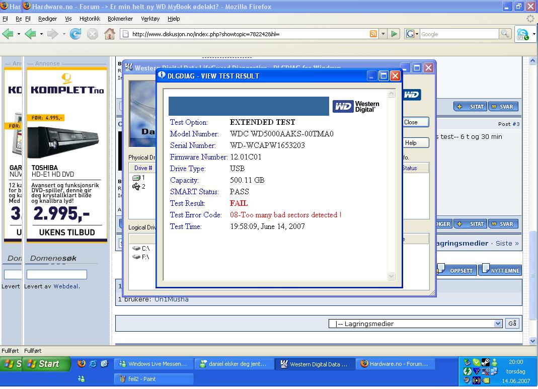Click the orange RSS feed icon

tap(373, 34)
